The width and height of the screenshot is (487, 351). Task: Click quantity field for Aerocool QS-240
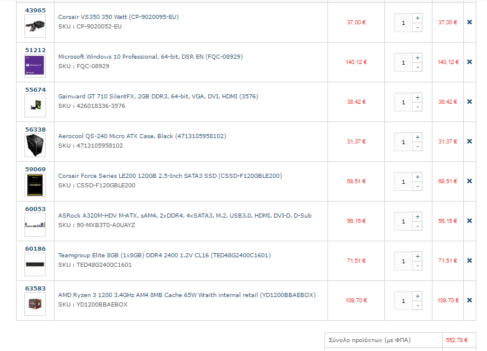(x=403, y=142)
